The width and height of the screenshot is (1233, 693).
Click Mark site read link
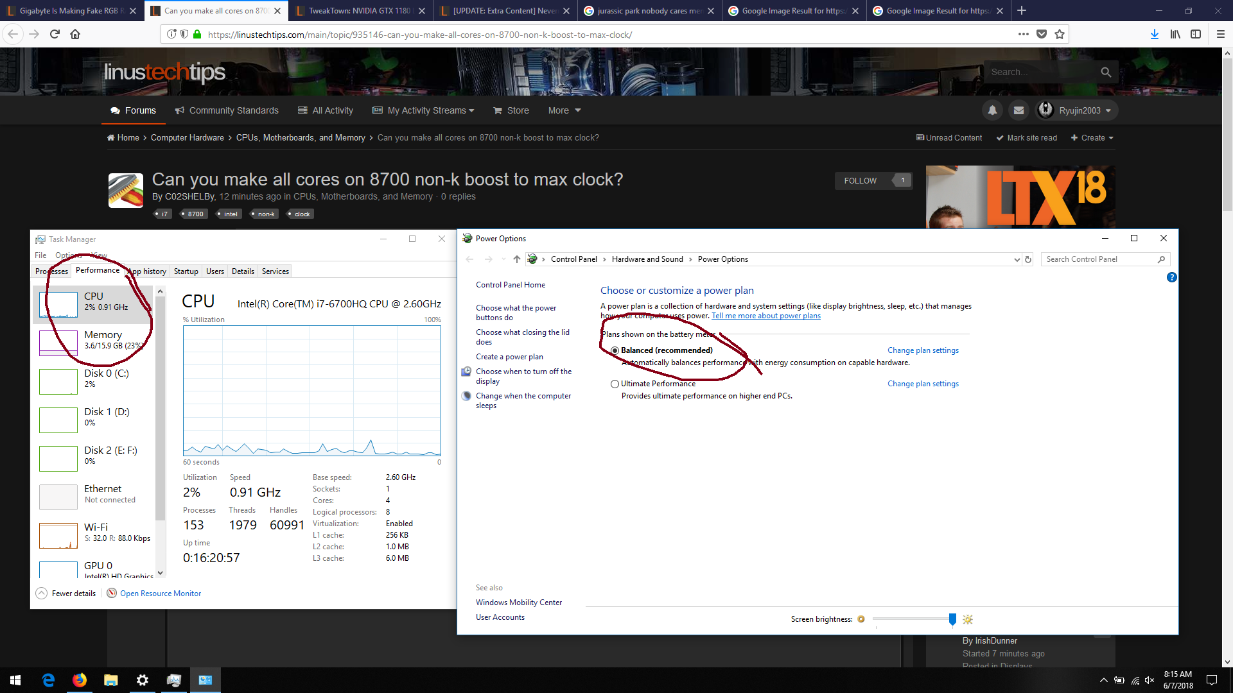pos(1026,138)
